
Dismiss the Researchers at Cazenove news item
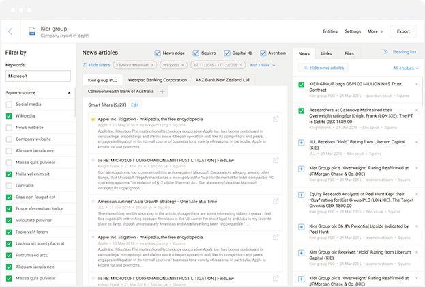417,111
